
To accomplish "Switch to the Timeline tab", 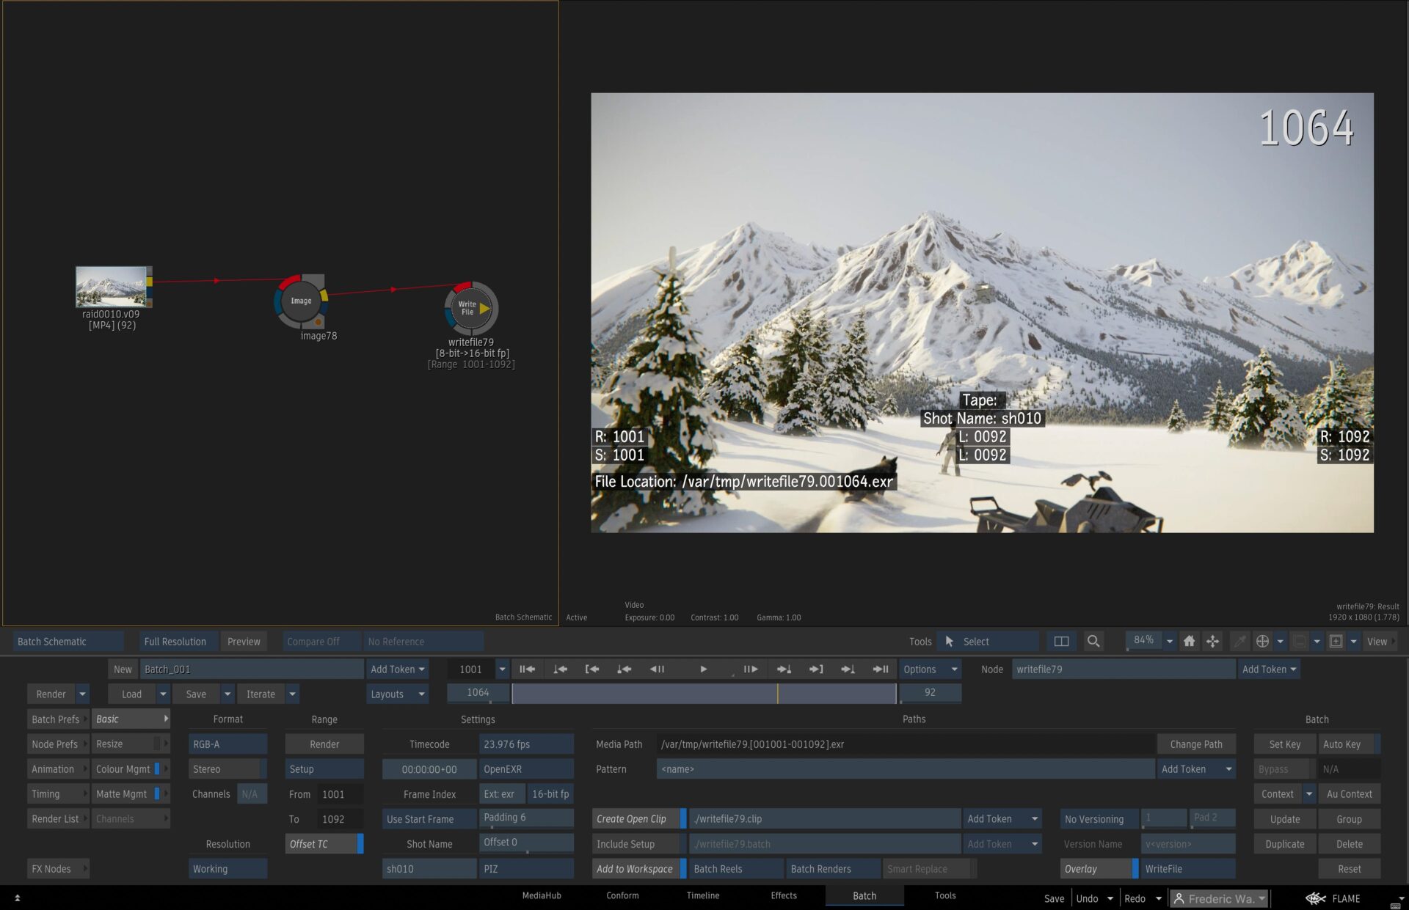I will [702, 895].
